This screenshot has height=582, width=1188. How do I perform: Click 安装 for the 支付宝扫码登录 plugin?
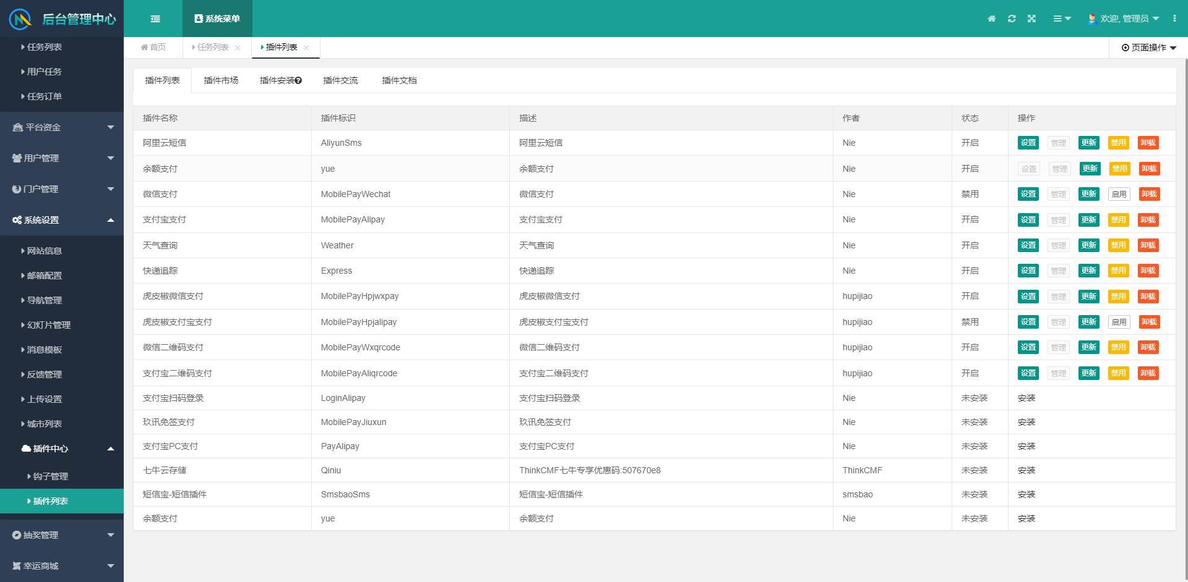[x=1026, y=398]
